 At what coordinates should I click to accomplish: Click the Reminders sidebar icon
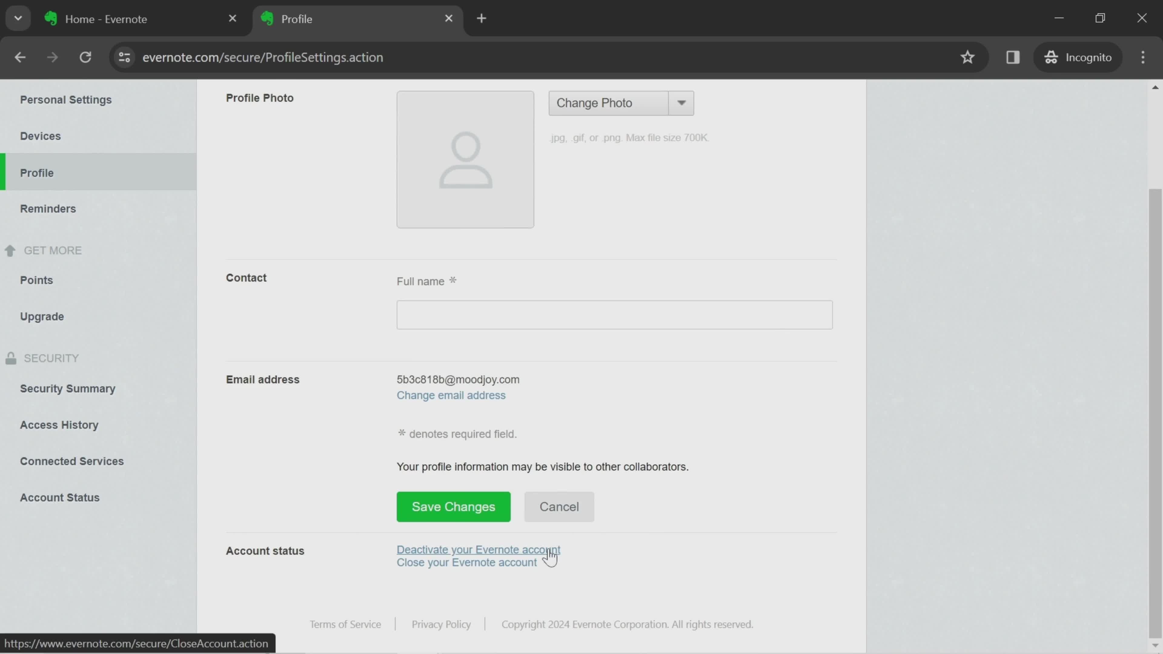coord(48,208)
